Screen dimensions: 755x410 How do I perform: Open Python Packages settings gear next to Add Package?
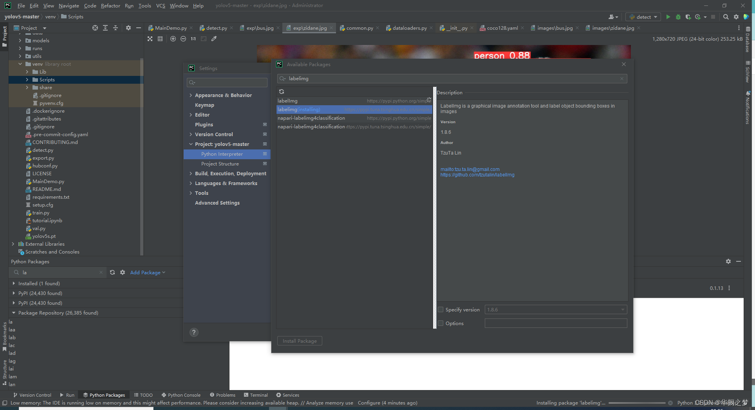pyautogui.click(x=123, y=272)
